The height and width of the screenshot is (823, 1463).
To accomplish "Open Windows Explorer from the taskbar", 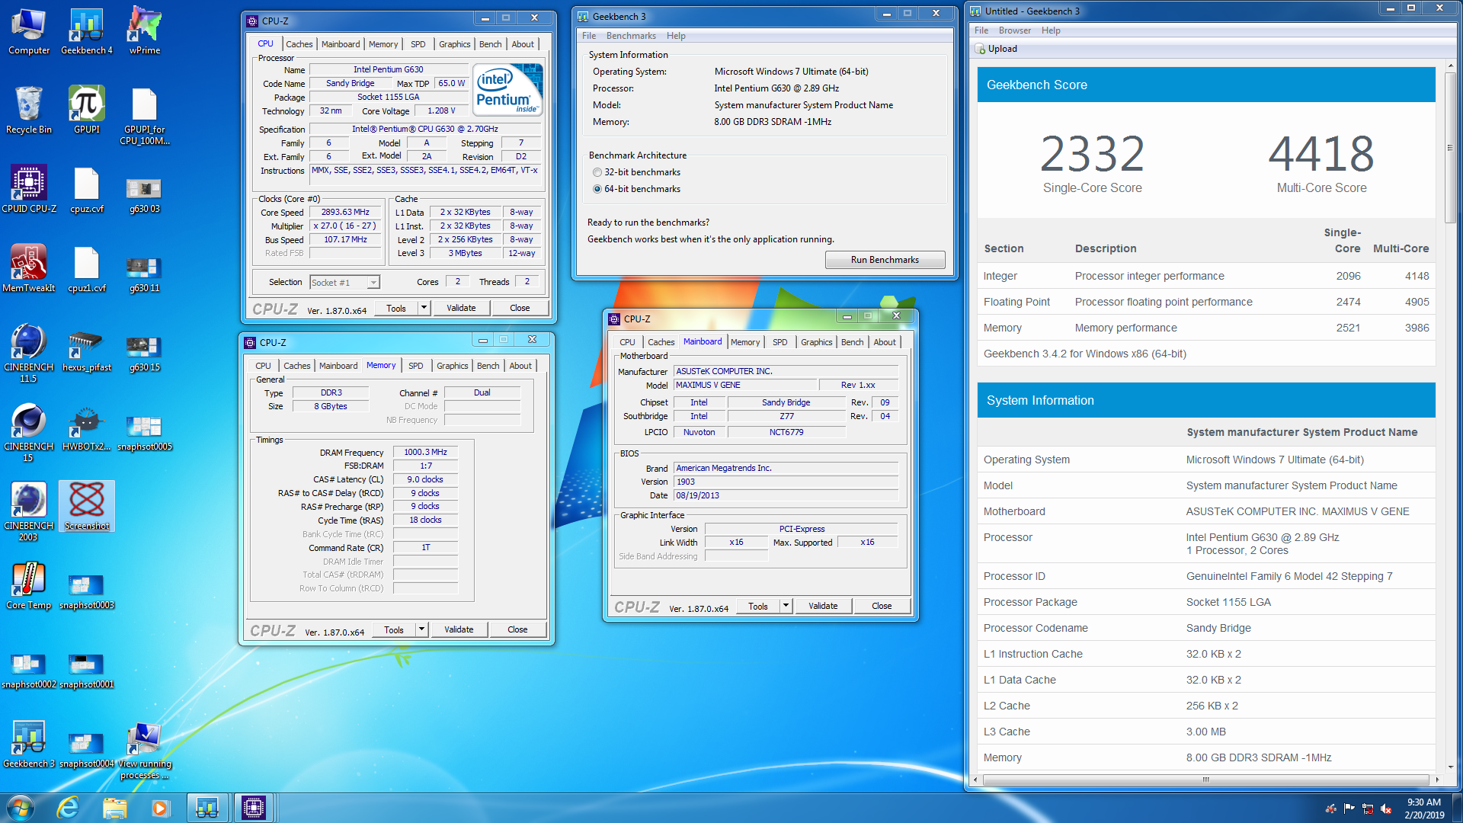I will click(x=114, y=807).
